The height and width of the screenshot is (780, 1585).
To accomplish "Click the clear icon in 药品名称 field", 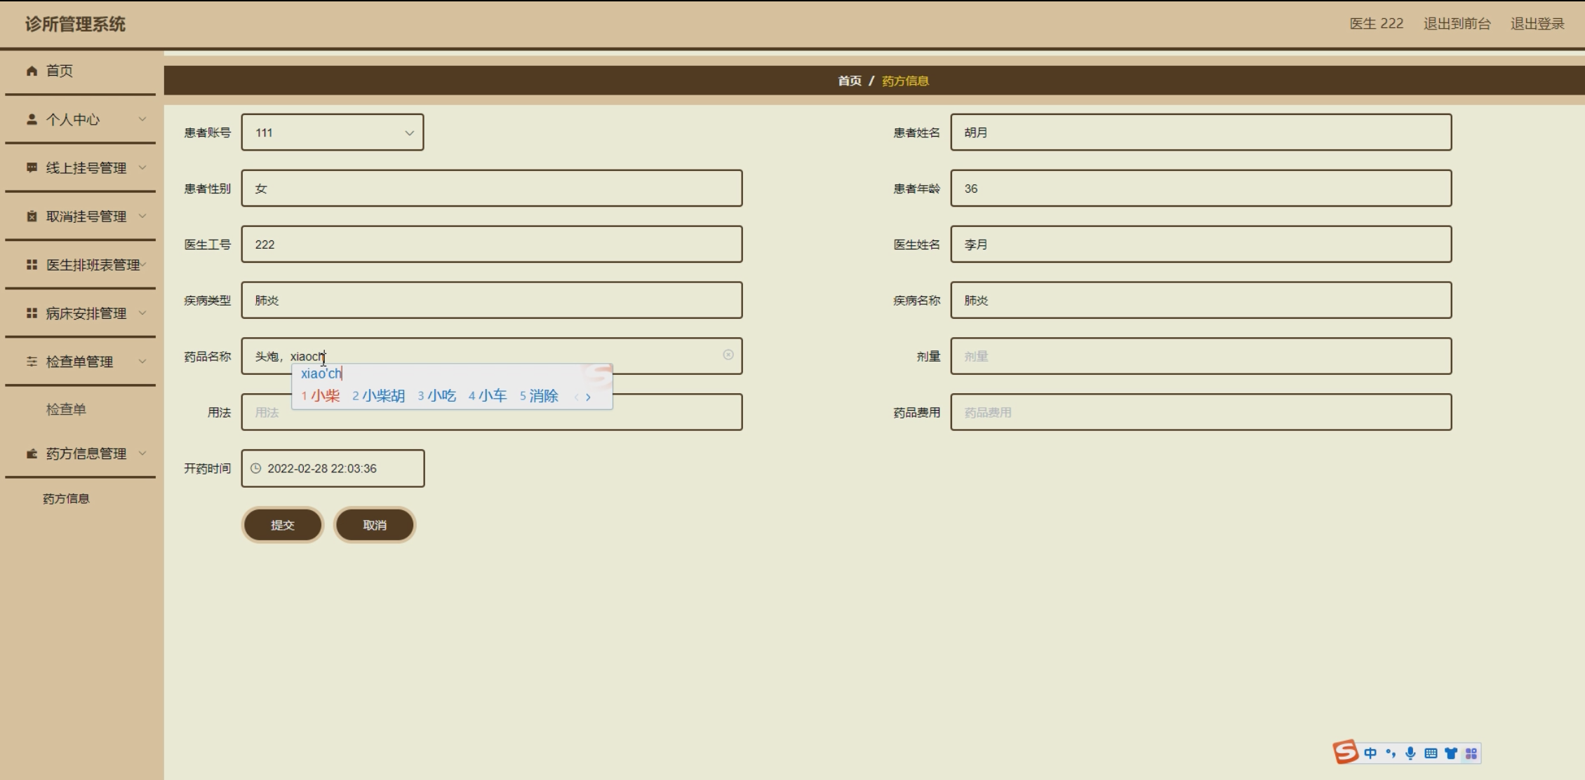I will [x=728, y=355].
